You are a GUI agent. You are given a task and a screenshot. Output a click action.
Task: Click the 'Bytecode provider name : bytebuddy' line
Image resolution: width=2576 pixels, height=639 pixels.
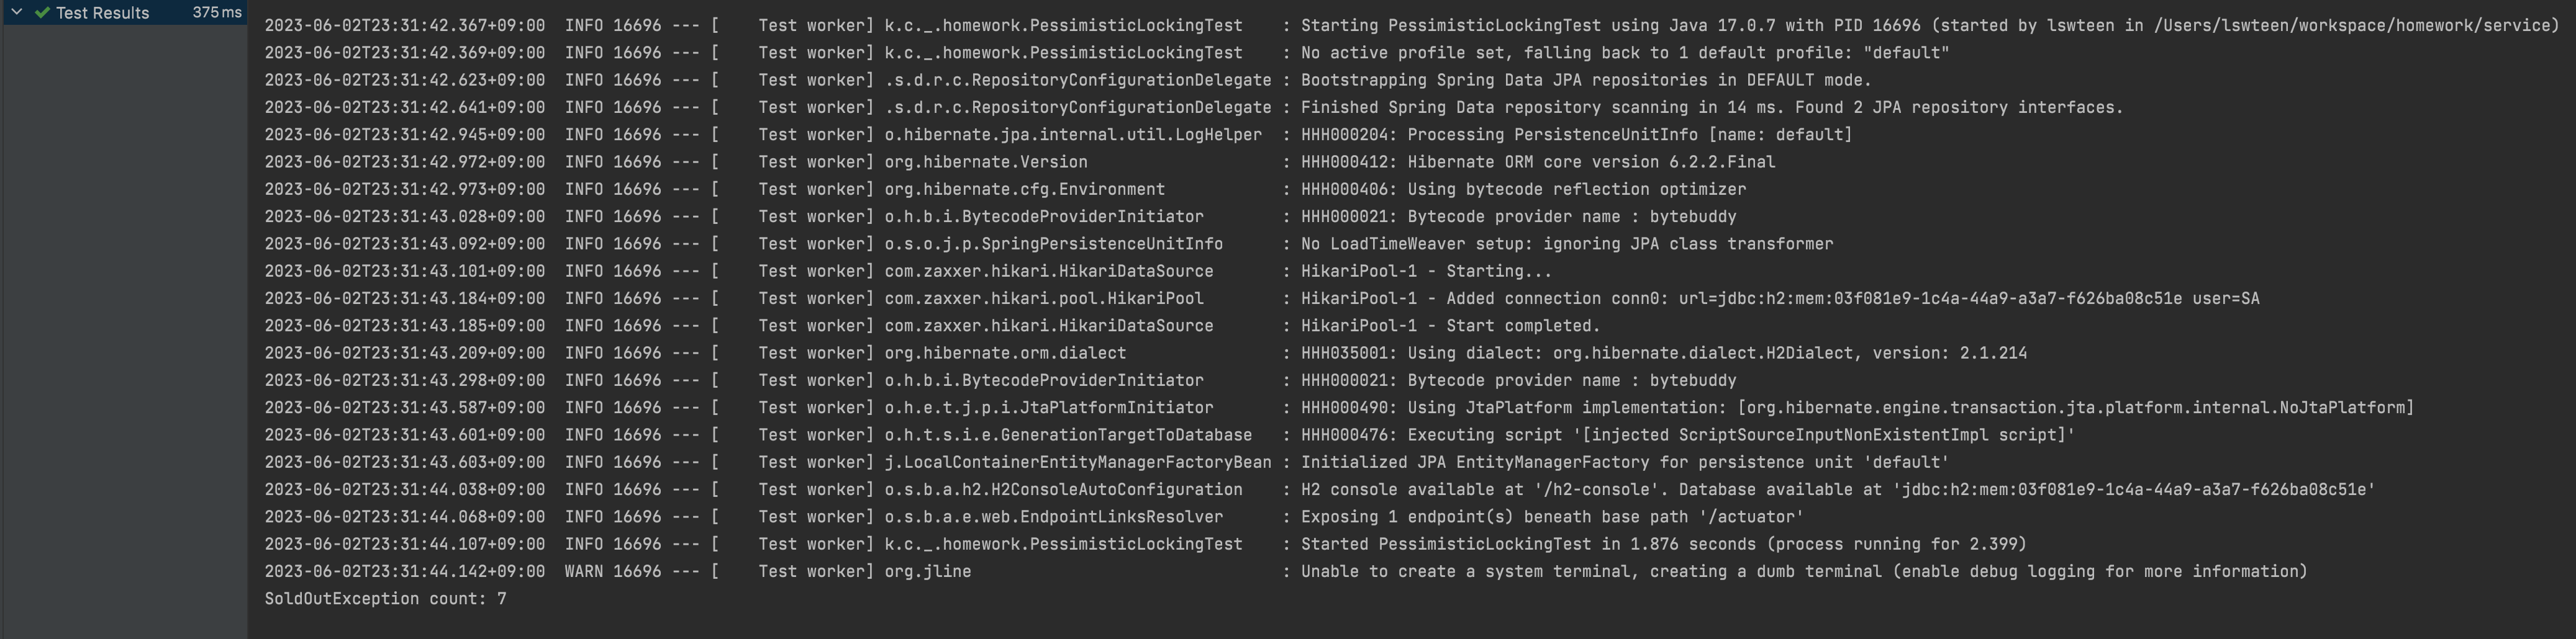(x=1520, y=216)
